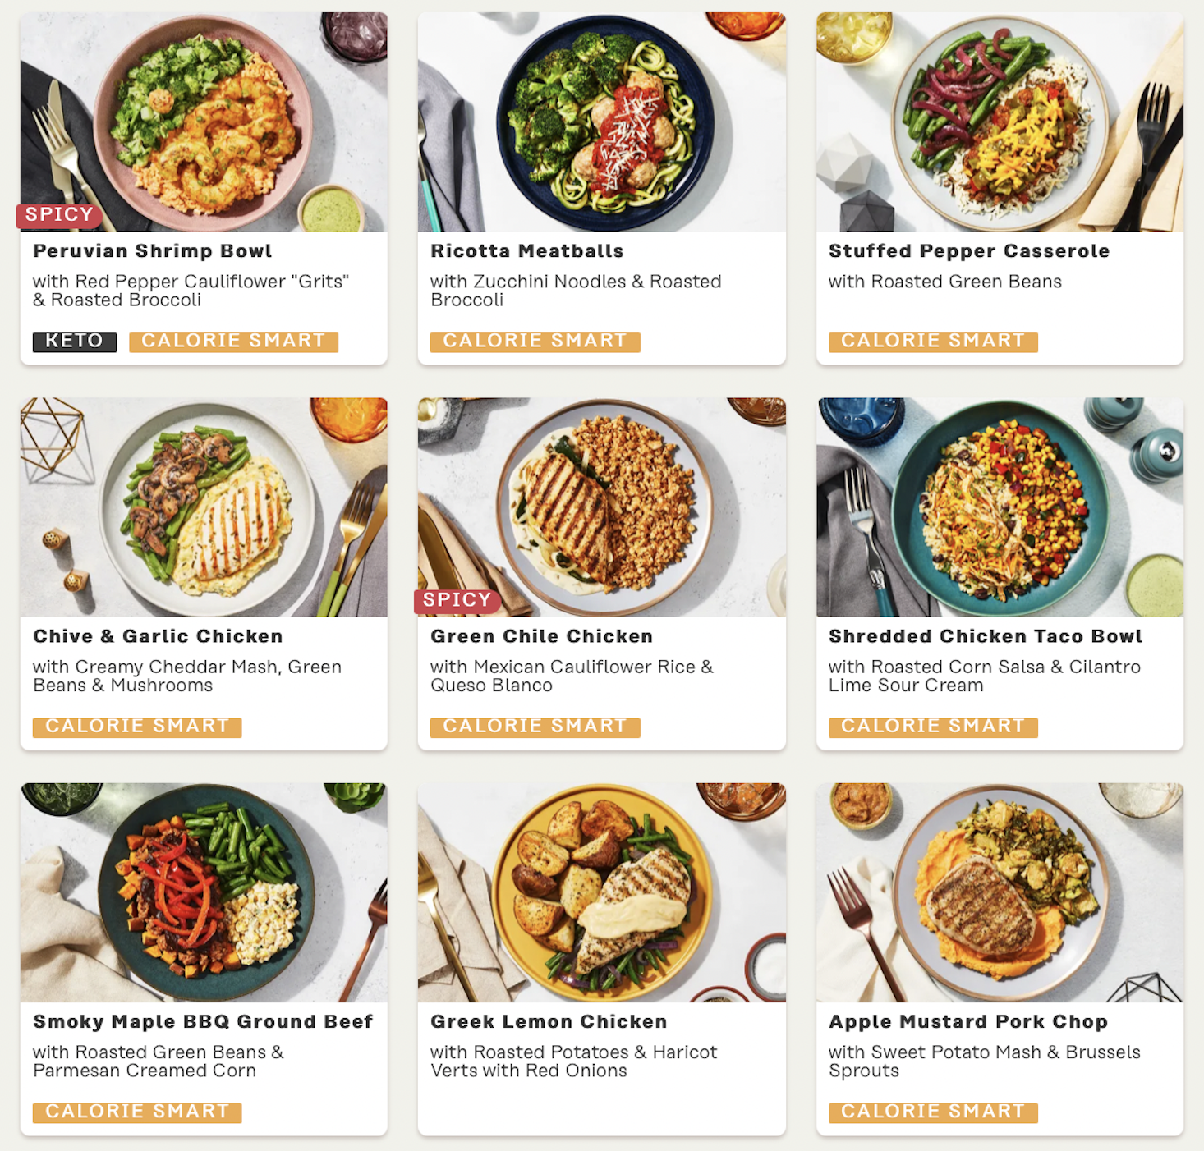
Task: Select Calorie Smart tag on Stuffed Pepper Casserole
Action: point(933,342)
